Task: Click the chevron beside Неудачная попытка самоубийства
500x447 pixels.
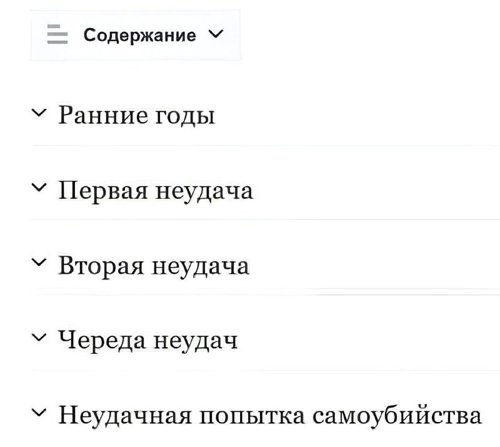Action: 39,413
